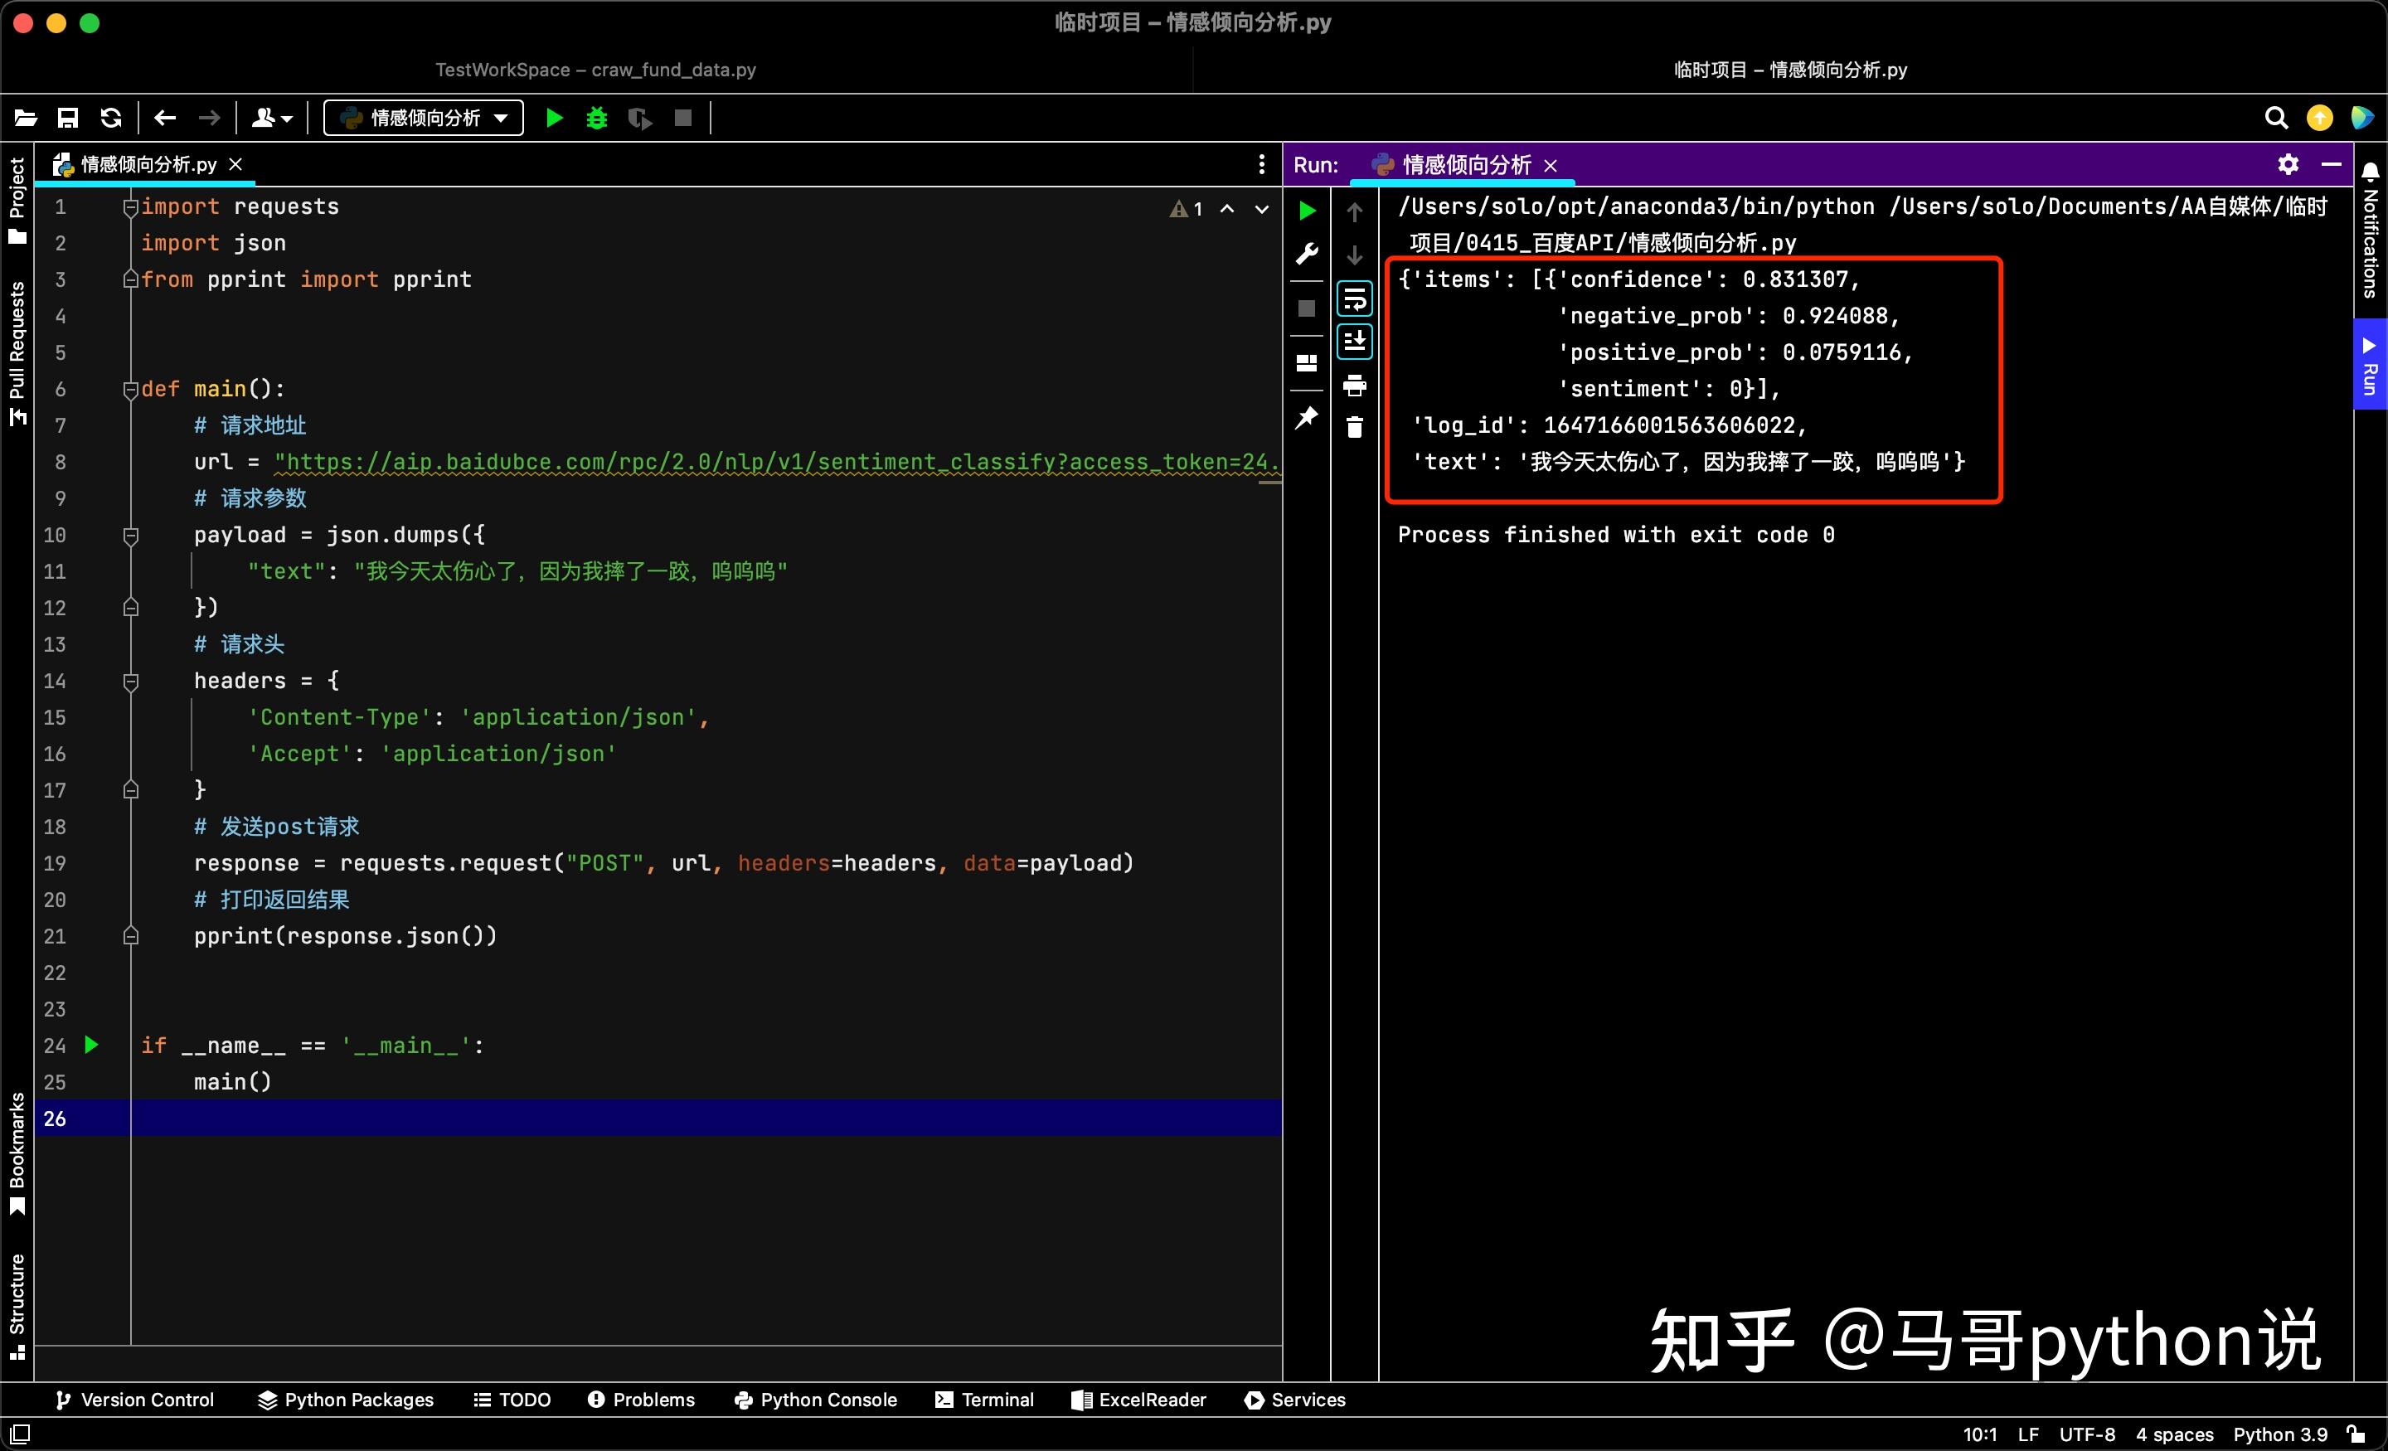Run the script with green play button
This screenshot has height=1451, width=2388.
(x=555, y=119)
